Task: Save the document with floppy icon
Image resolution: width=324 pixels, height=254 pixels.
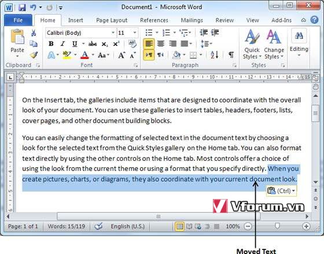Action: point(22,8)
